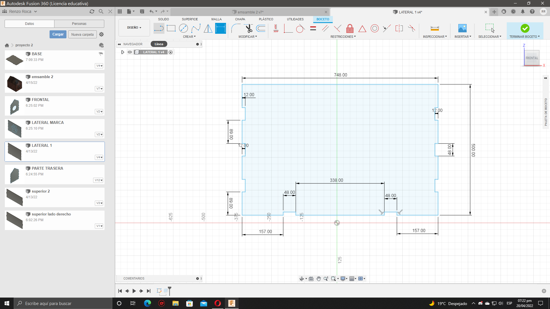550x309 pixels.
Task: Click the Offset tool icon
Action: (x=261, y=28)
